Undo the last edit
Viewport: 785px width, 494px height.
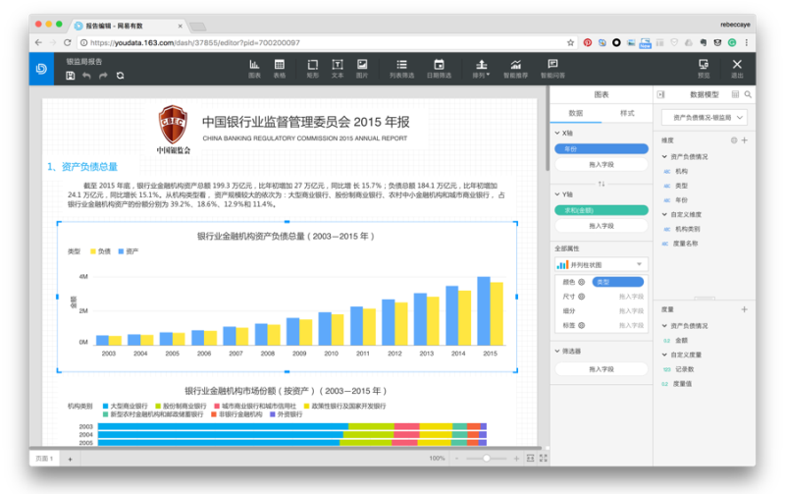tap(86, 76)
